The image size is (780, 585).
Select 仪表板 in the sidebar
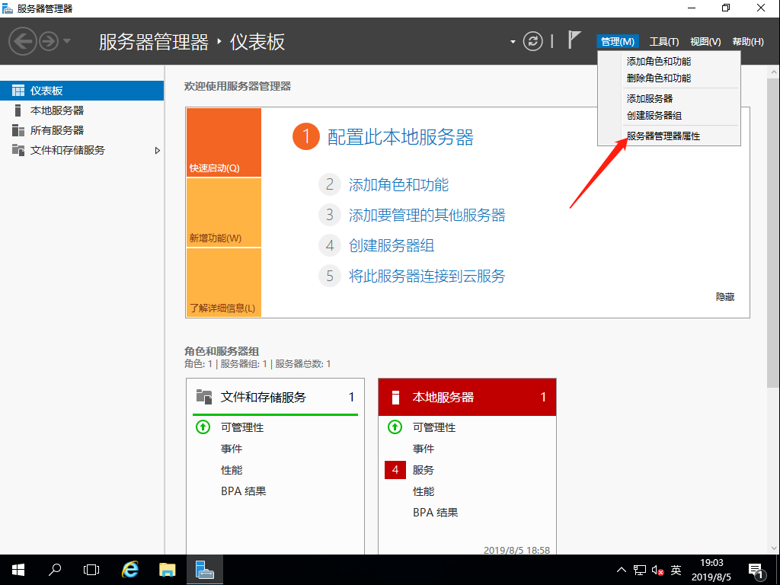tap(82, 91)
